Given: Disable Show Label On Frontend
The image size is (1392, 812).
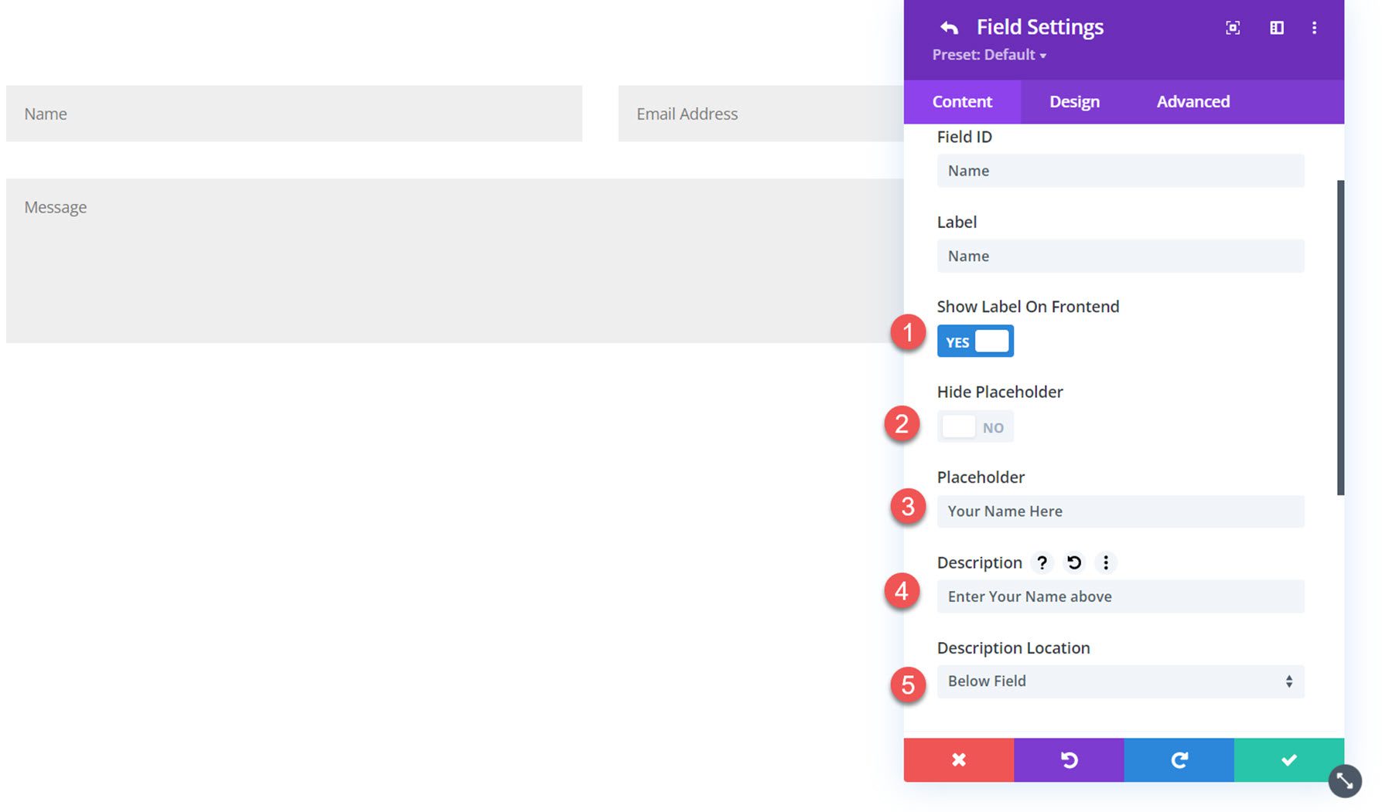Looking at the screenshot, I should pos(975,341).
